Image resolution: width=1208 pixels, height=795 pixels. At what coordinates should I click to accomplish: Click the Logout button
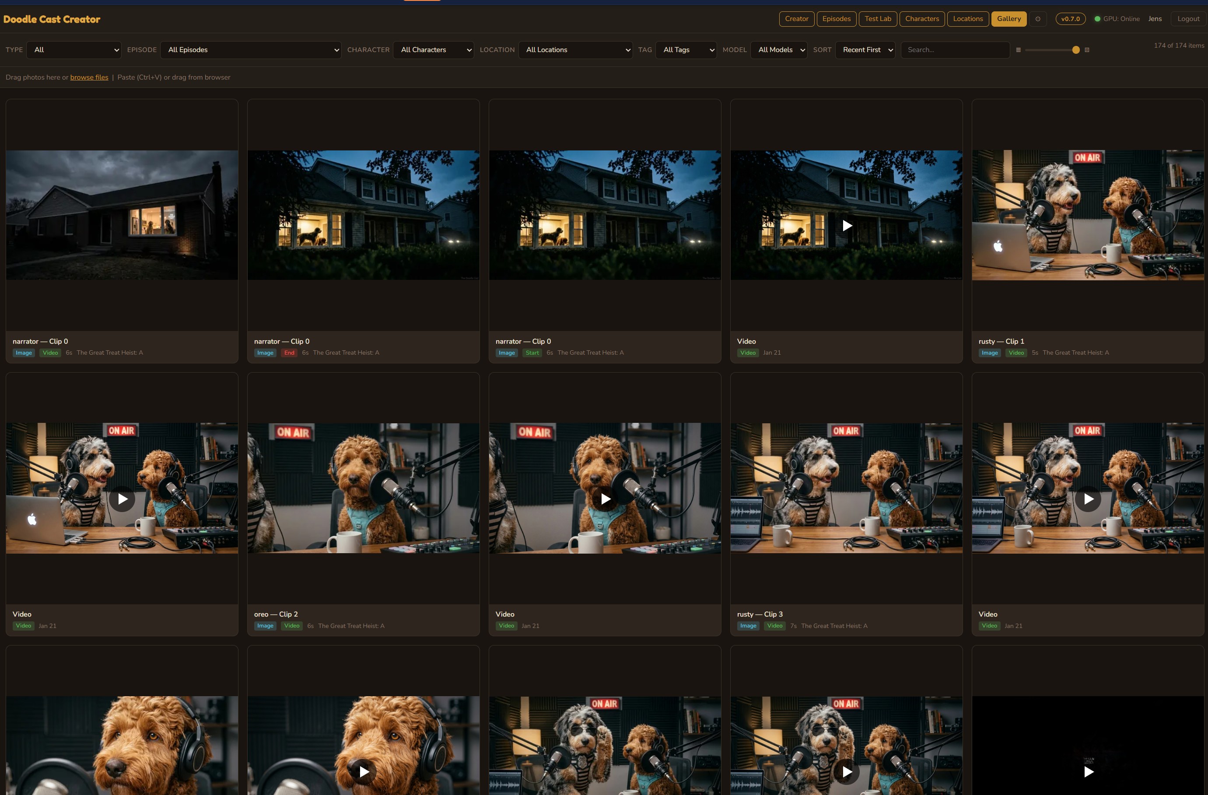tap(1188, 19)
